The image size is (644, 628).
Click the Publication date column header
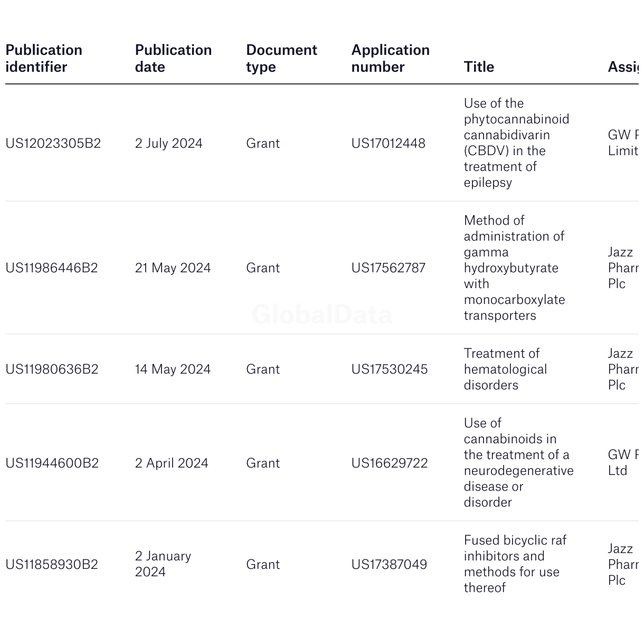[173, 59]
